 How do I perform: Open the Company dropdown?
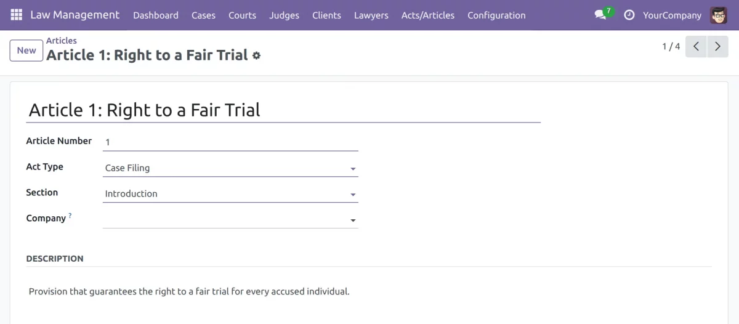(353, 220)
